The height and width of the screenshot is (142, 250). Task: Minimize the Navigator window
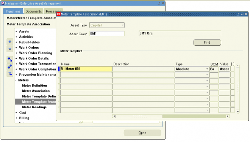point(159,3)
